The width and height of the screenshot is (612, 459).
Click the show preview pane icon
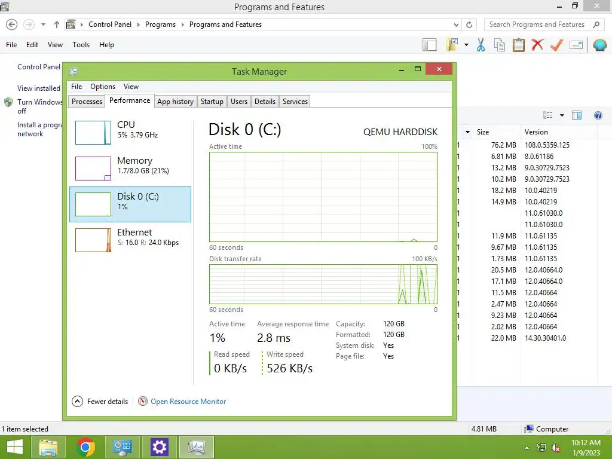pyautogui.click(x=577, y=115)
